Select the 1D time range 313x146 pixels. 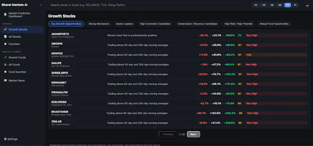(256, 5)
